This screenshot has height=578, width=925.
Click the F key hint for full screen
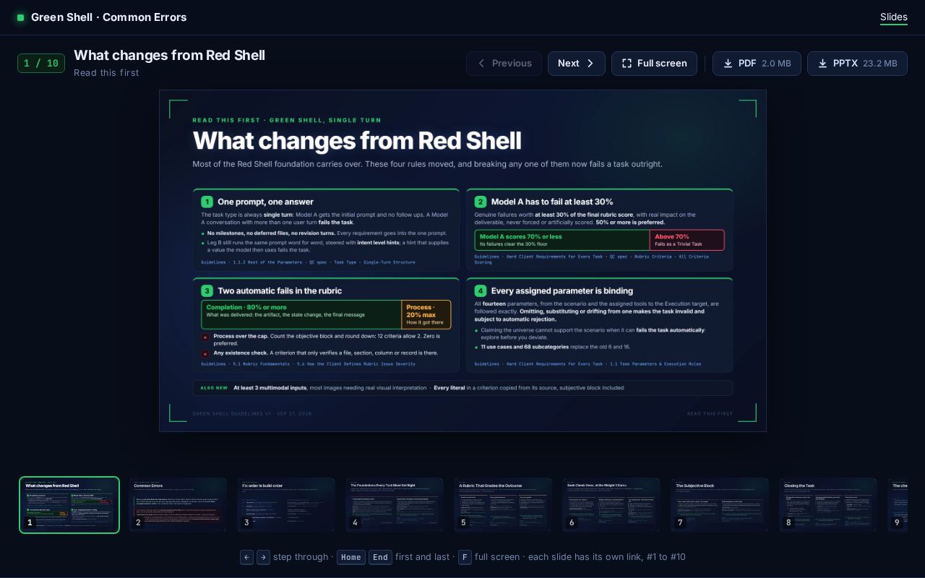[465, 557]
